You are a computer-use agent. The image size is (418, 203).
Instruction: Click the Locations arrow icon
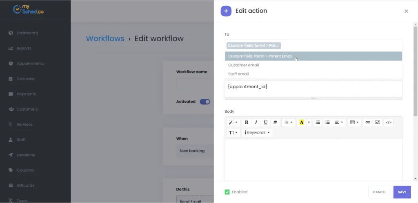pyautogui.click(x=11, y=155)
